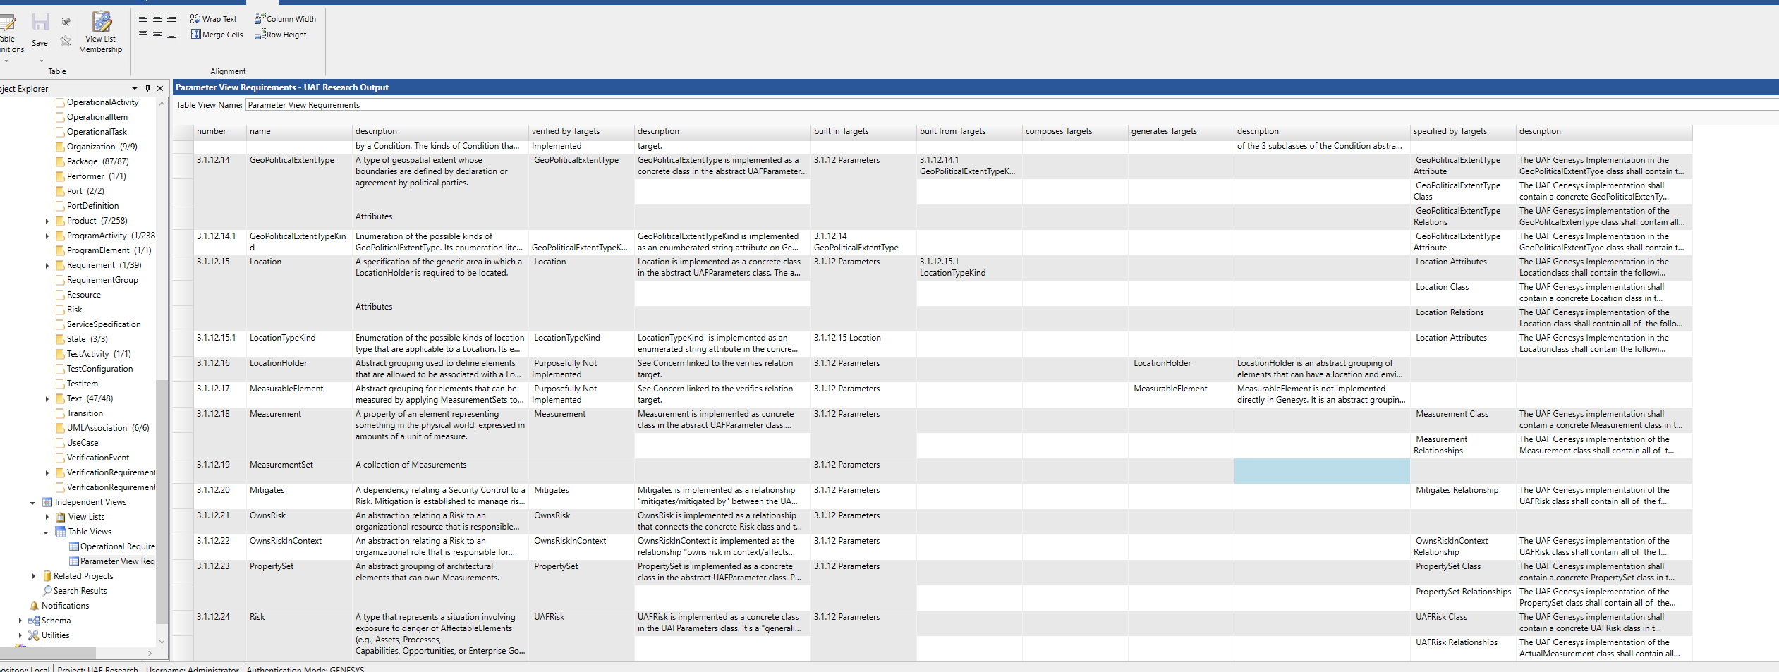Screen dimensions: 1779x672
Task: Open View List Membership tool
Action: [101, 32]
